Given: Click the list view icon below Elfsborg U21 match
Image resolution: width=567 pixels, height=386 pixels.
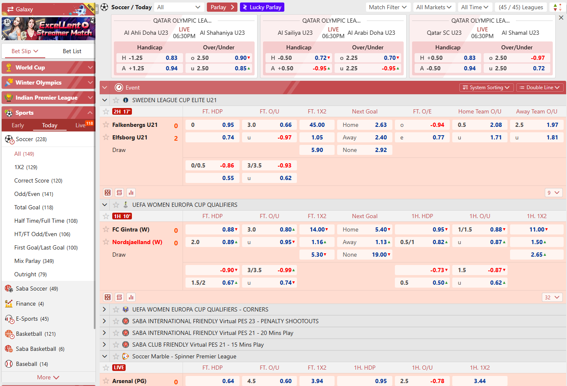Looking at the screenshot, I should click(119, 192).
